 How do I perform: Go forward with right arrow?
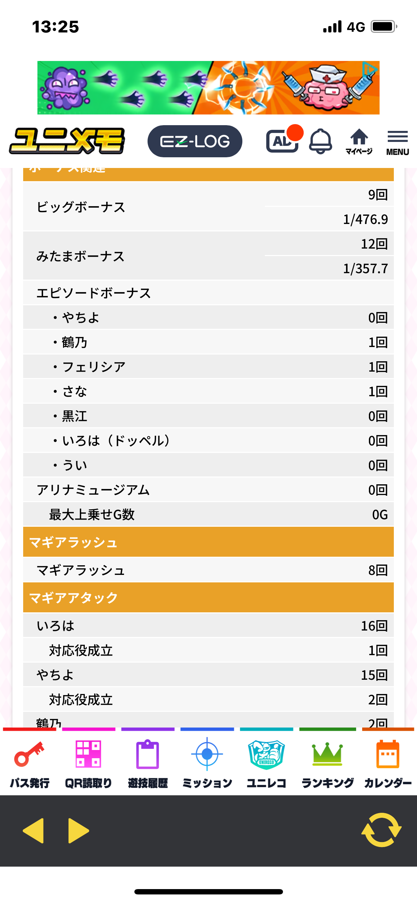(x=78, y=831)
